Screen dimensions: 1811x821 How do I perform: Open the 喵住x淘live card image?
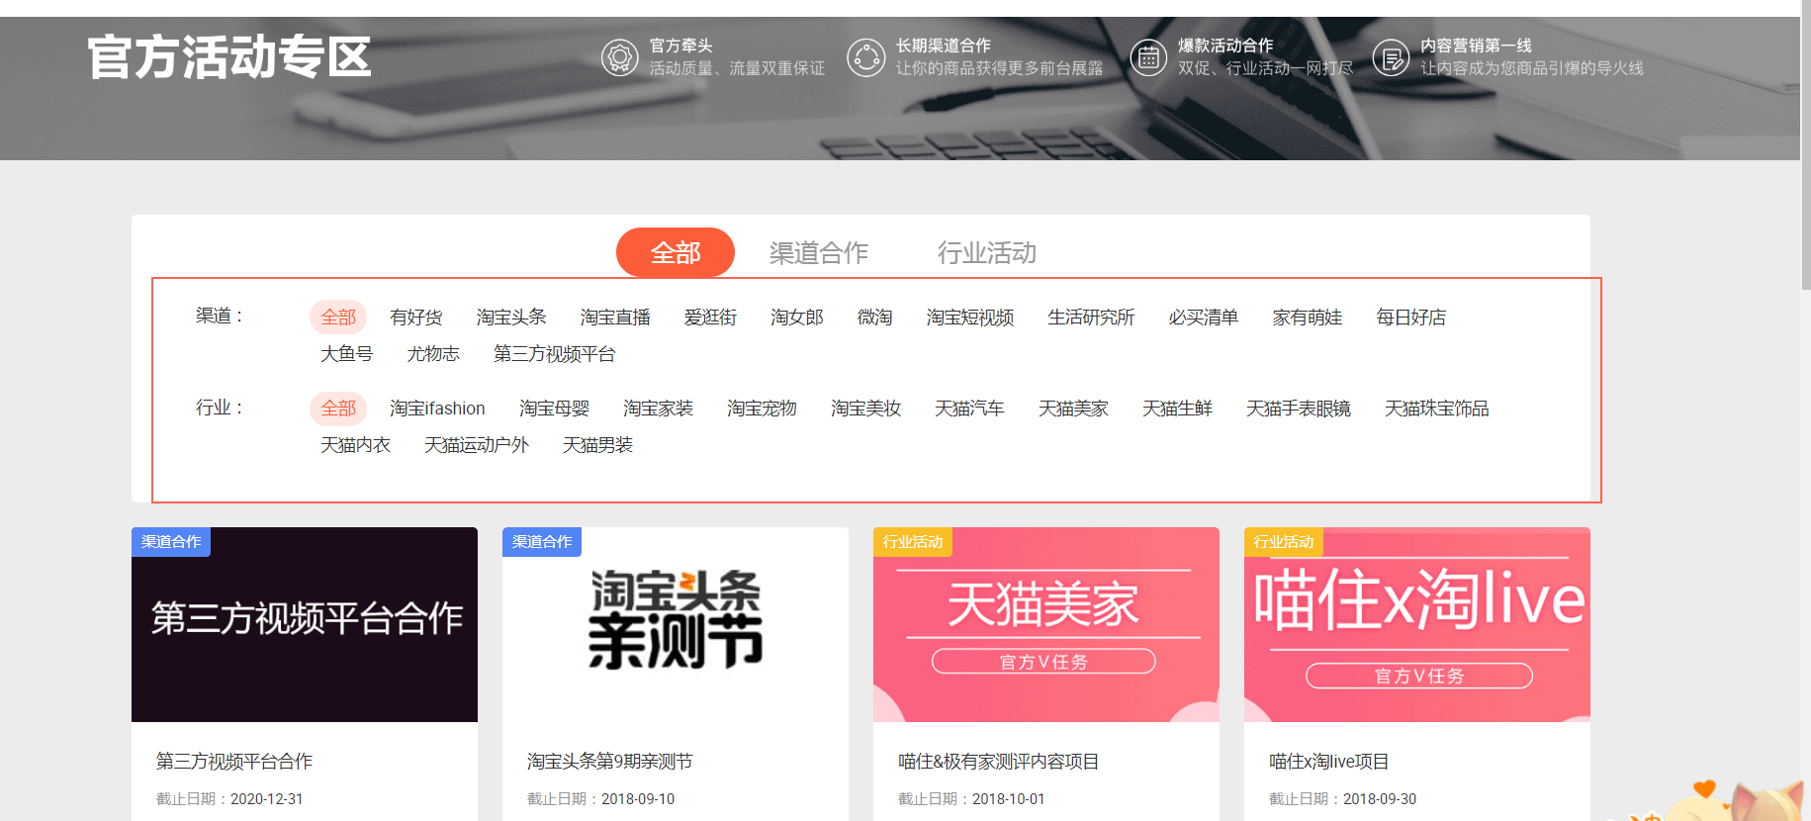(1417, 624)
